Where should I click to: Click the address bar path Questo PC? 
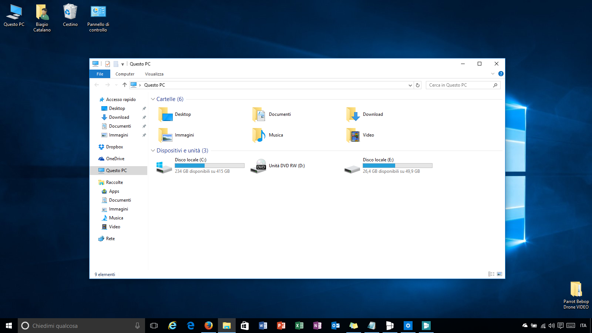coord(155,85)
